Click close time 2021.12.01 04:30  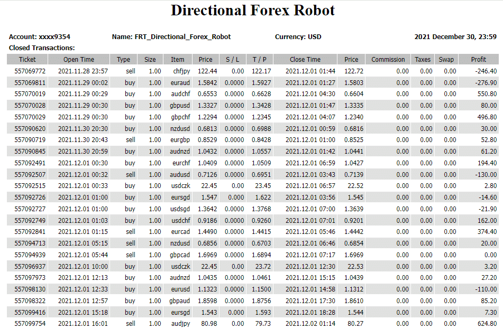coord(310,94)
